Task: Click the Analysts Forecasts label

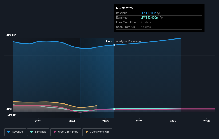Action: (129, 41)
